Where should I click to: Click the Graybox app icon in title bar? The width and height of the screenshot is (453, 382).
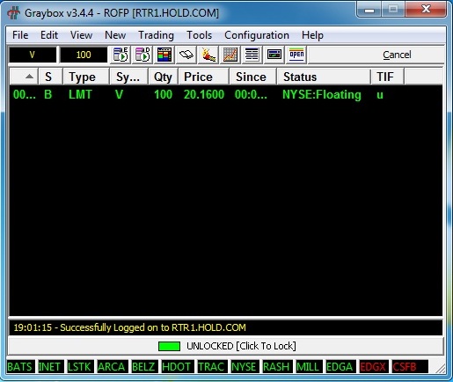tap(13, 13)
